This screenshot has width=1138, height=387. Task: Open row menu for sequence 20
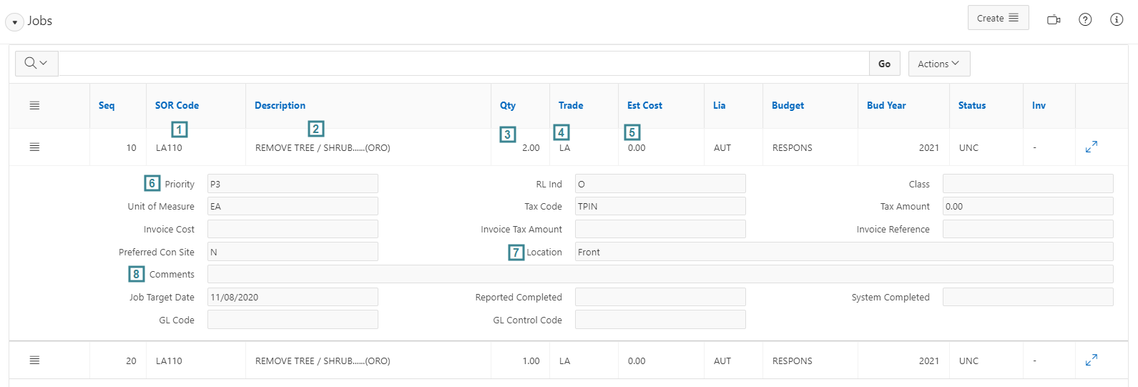pyautogui.click(x=34, y=361)
